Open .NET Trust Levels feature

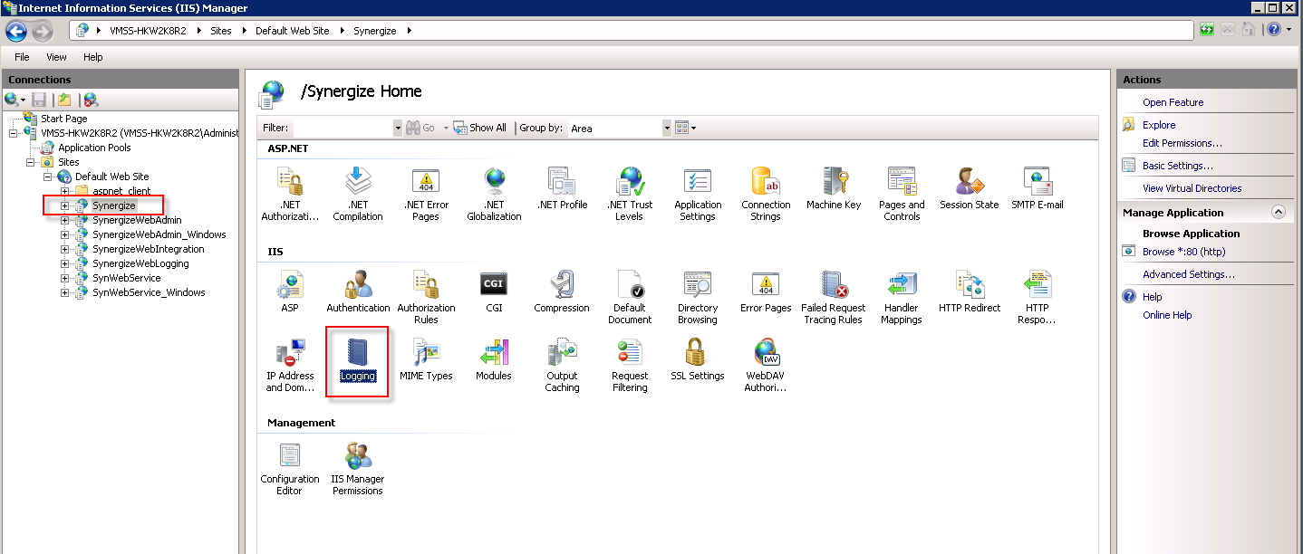coord(630,193)
